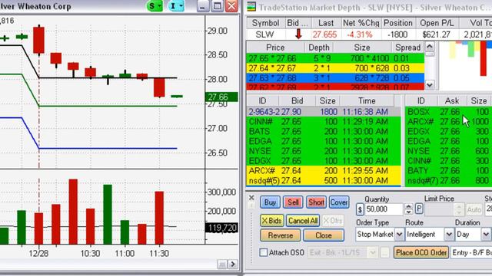492x276 pixels.
Task: Click the TradeStation Market Depth window icon
Action: pos(251,7)
